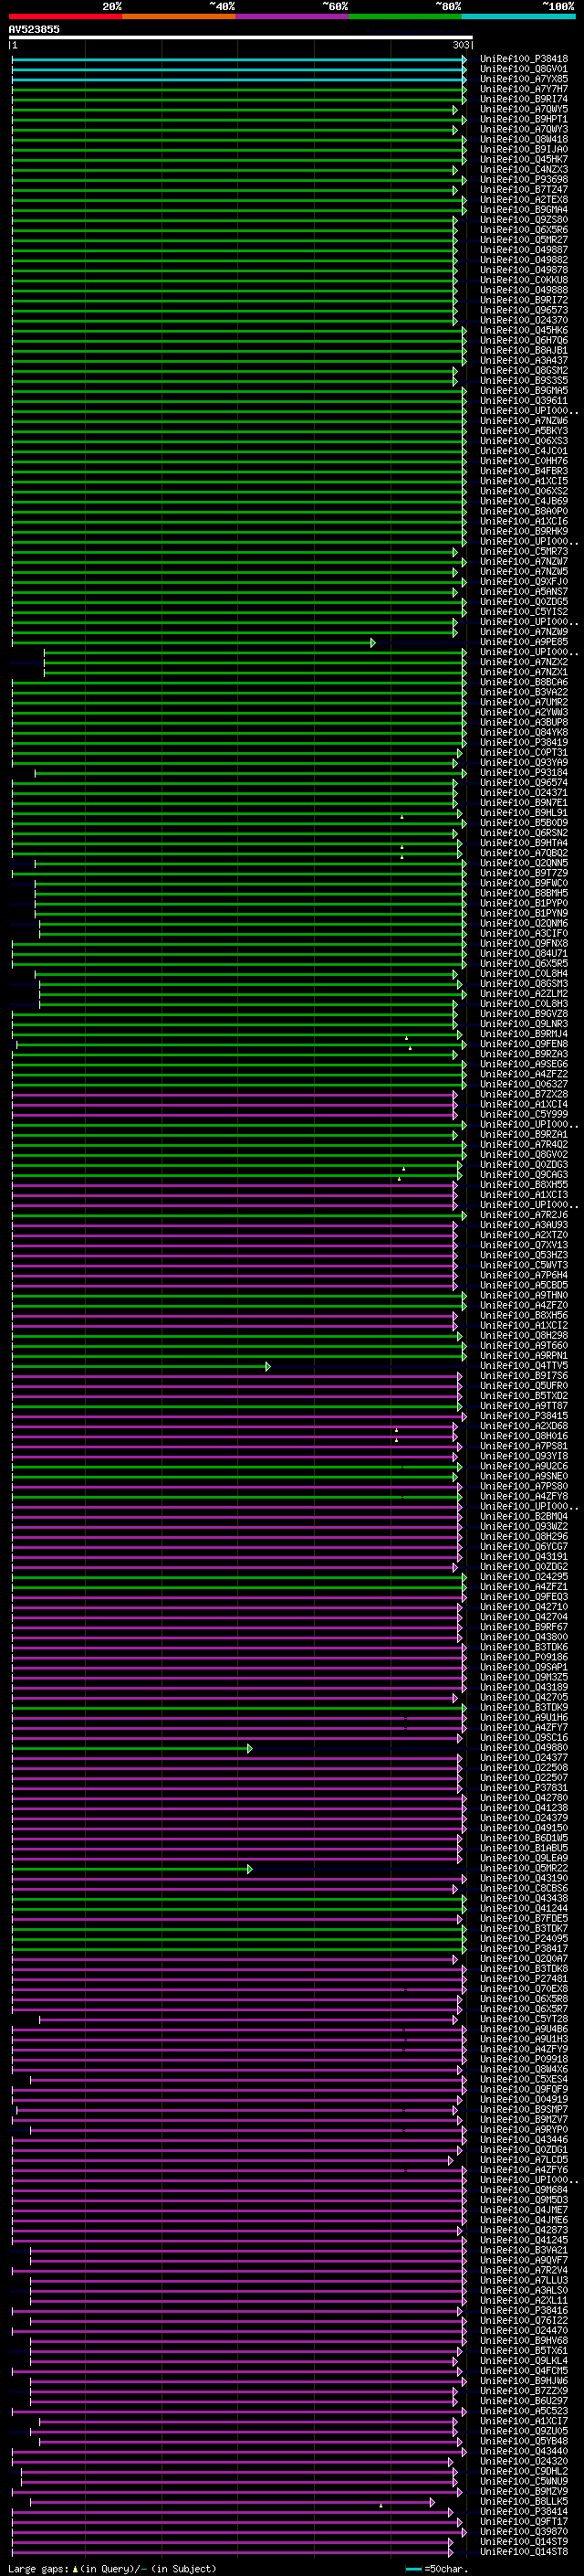
Task: Select the label UniRef100_Q4TTV5
Action: coord(524,1366)
